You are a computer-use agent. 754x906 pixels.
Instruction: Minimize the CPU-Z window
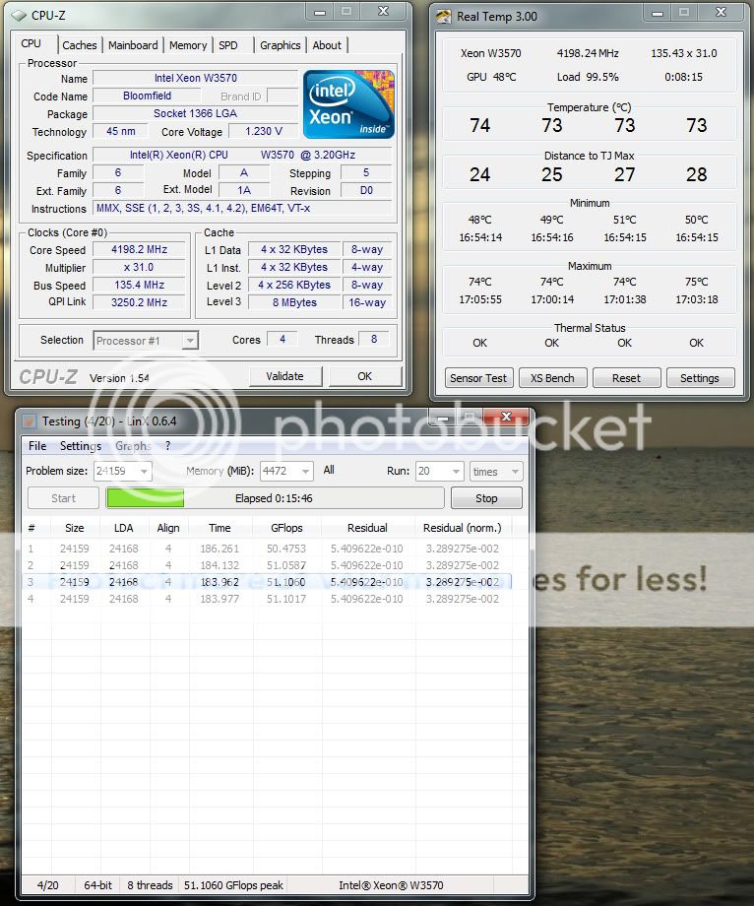click(320, 12)
